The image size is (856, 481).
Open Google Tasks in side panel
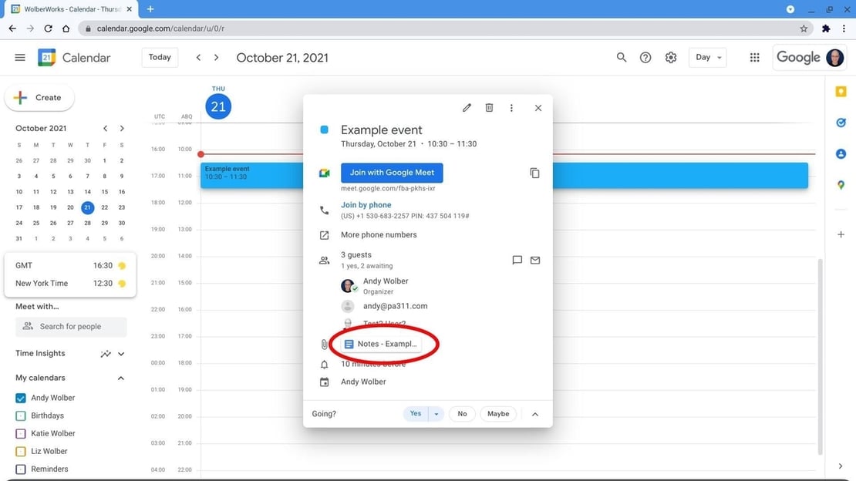(841, 123)
